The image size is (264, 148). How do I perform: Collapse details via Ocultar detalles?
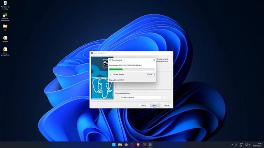pos(117,74)
